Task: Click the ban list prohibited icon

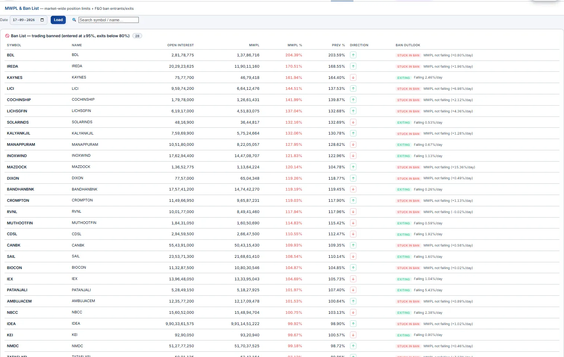Action: [x=7, y=36]
